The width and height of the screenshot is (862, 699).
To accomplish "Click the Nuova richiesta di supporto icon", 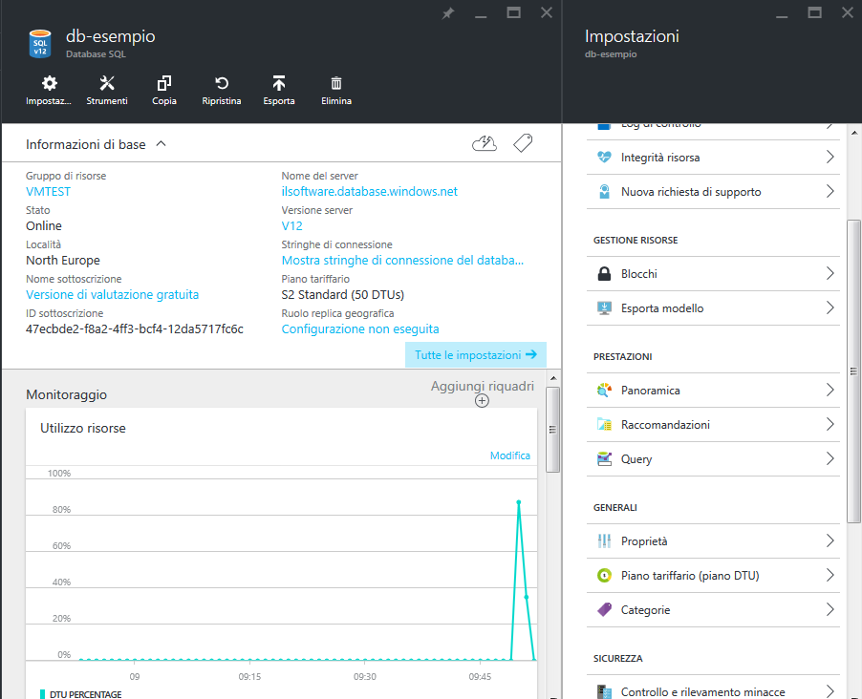I will tap(604, 191).
